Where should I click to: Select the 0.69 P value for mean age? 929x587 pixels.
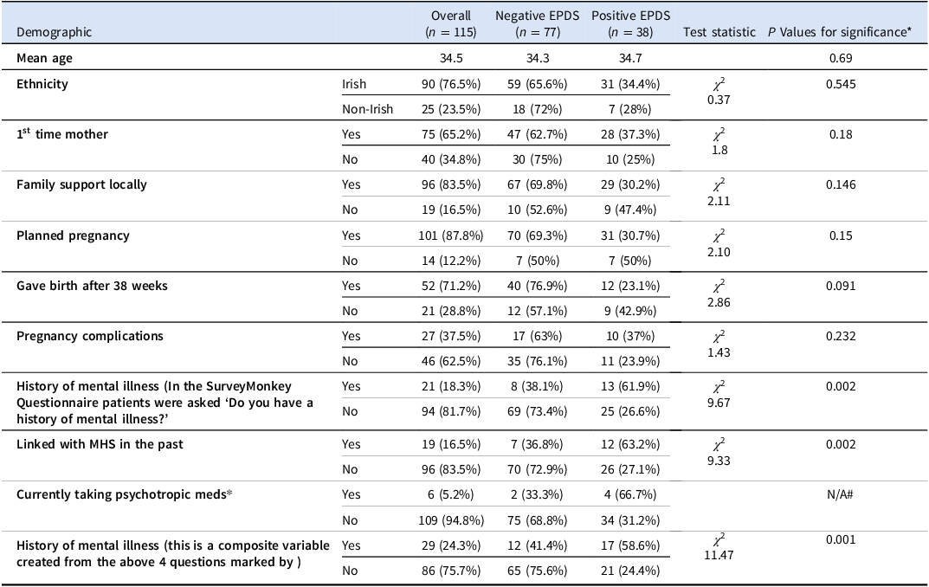tap(839, 59)
